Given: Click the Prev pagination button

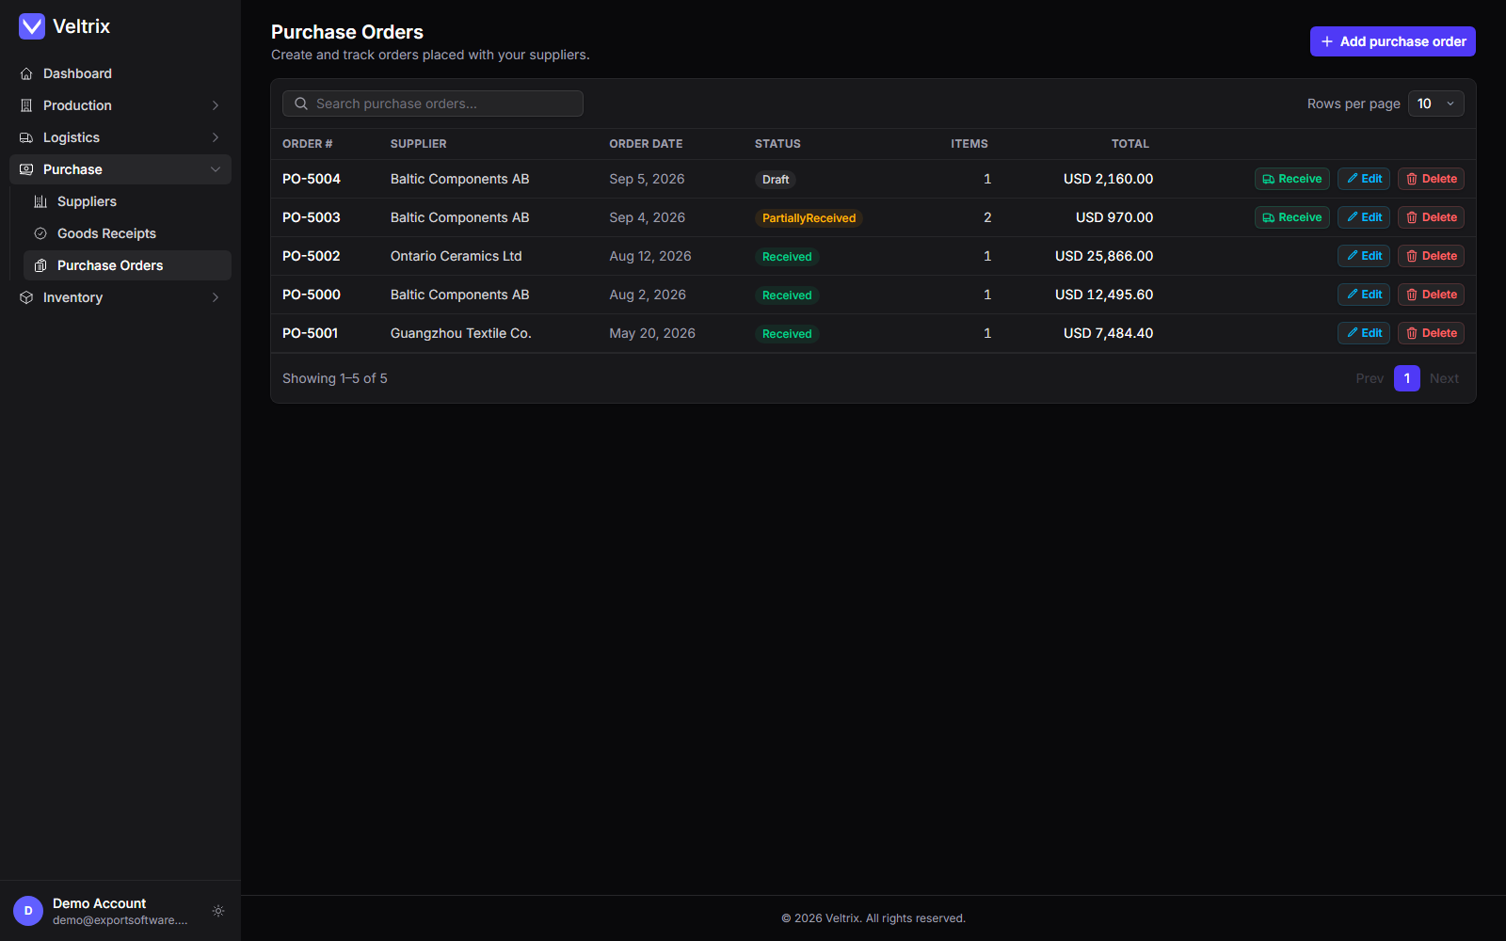Looking at the screenshot, I should pos(1370,378).
